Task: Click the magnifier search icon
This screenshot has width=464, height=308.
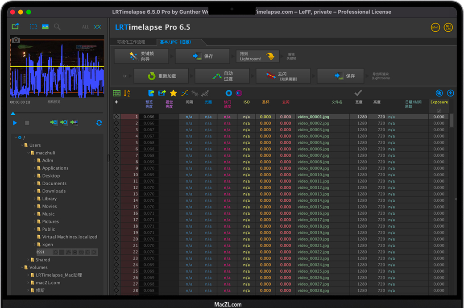Action: click(x=57, y=27)
